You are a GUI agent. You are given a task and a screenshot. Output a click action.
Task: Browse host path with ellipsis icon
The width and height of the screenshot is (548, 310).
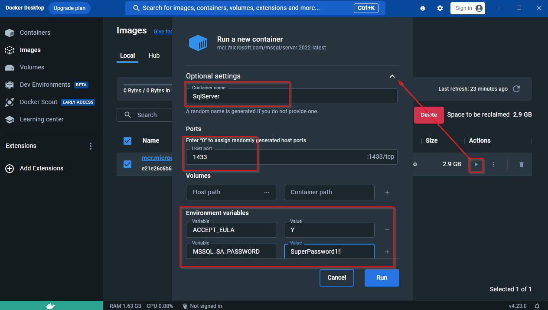pos(267,193)
